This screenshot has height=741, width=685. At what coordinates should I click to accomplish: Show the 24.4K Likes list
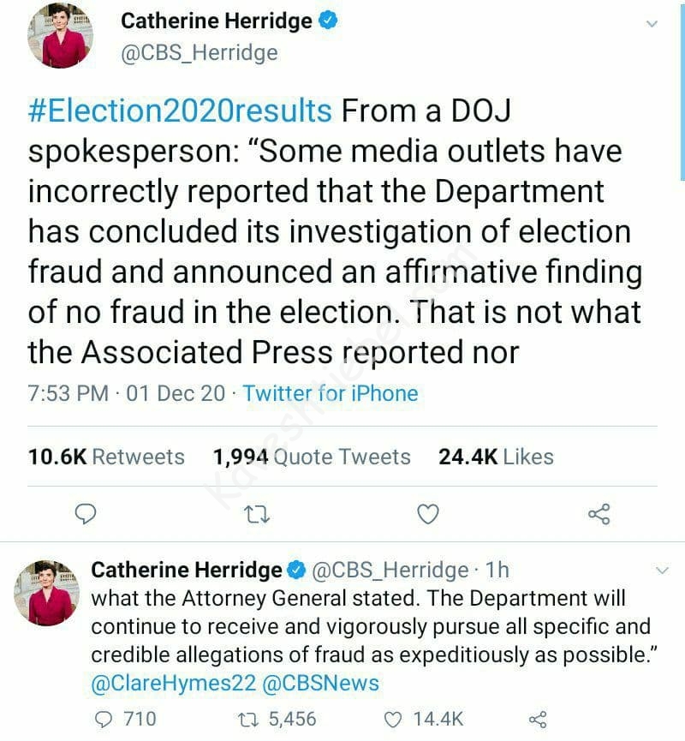496,457
